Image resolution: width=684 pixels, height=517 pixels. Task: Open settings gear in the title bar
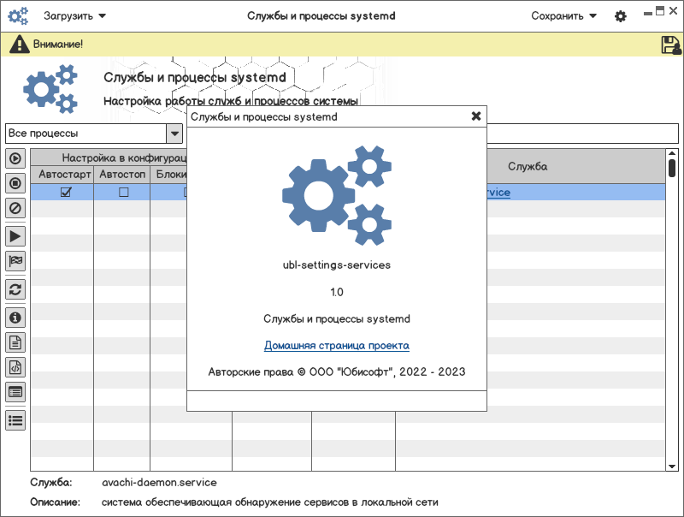tap(621, 16)
